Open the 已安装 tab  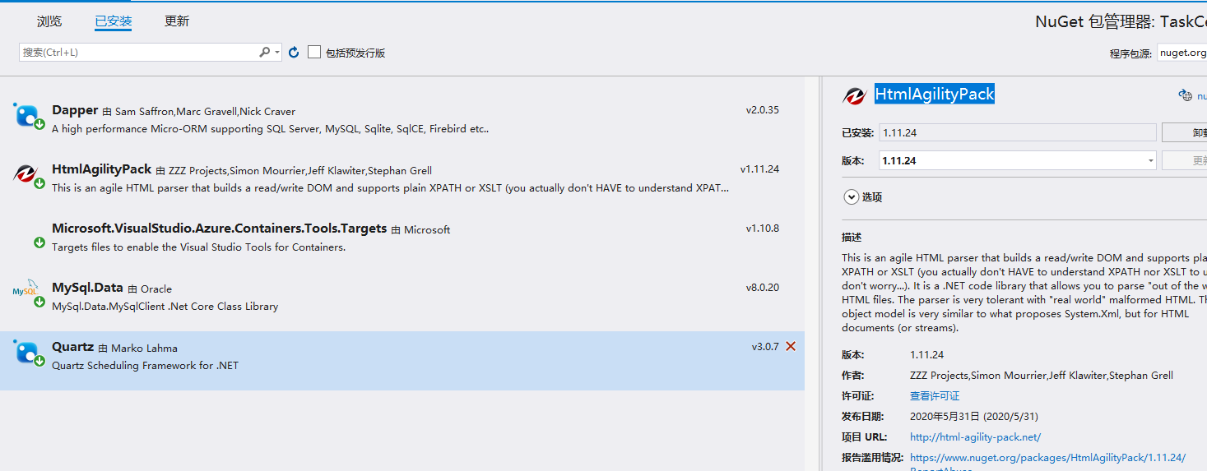[114, 21]
